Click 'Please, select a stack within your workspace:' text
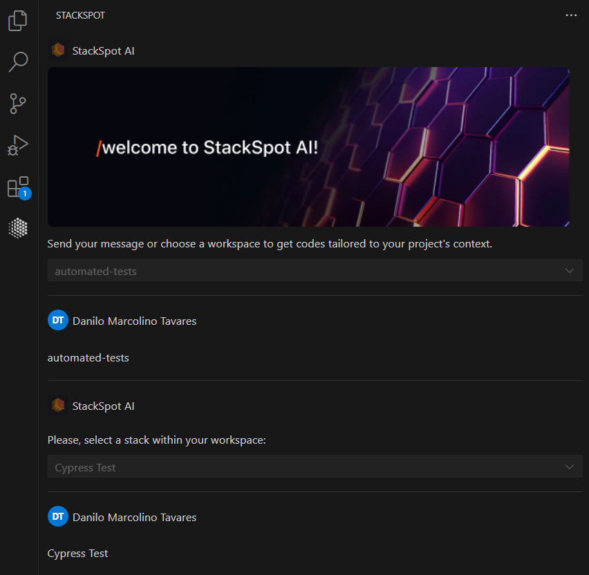589x575 pixels. click(157, 440)
